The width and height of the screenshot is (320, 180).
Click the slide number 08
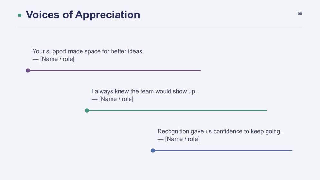click(300, 14)
